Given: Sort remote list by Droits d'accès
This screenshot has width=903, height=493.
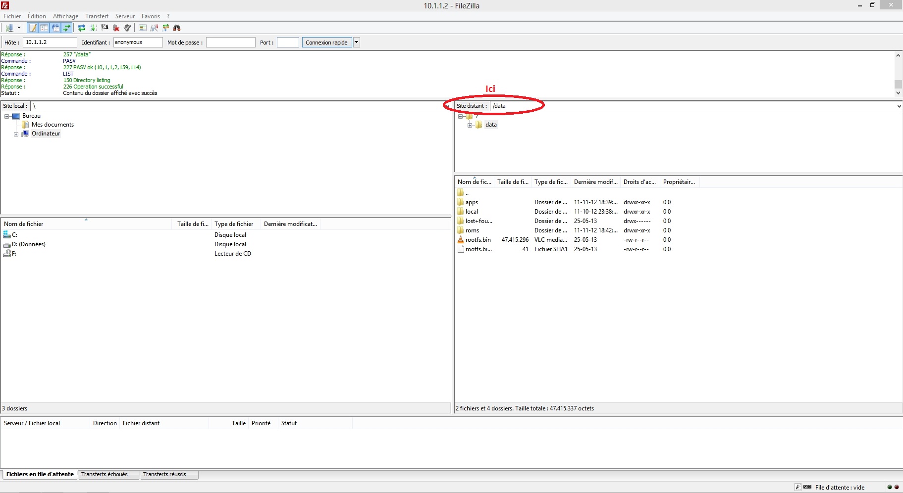Looking at the screenshot, I should [640, 182].
